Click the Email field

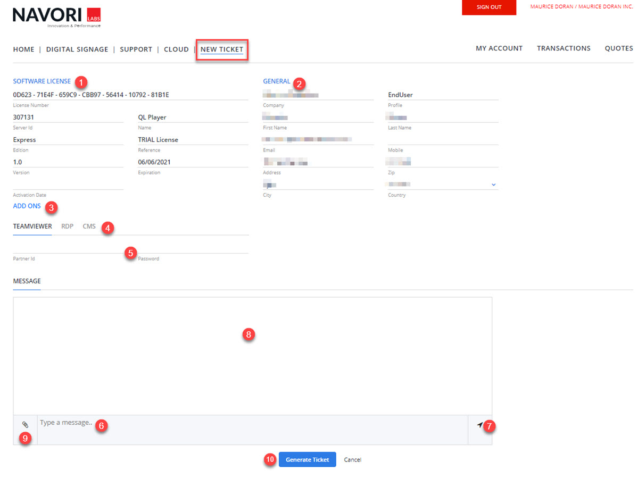(318, 139)
